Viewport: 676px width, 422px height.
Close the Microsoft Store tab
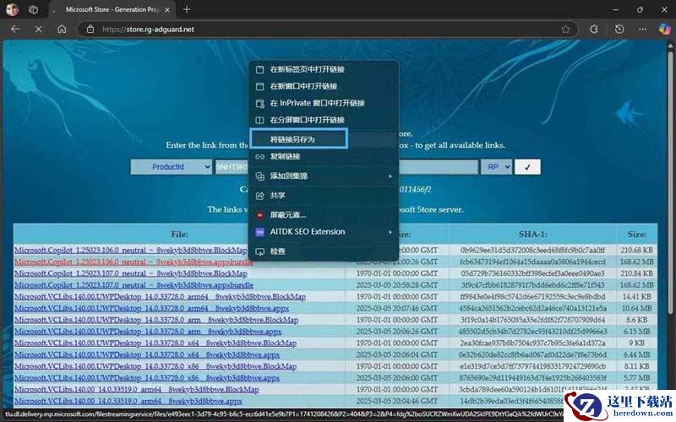[167, 9]
